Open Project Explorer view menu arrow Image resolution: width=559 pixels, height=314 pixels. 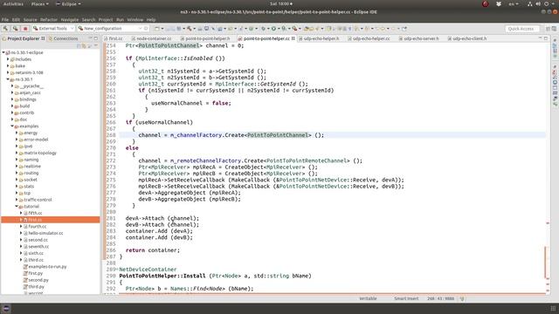pos(96,45)
